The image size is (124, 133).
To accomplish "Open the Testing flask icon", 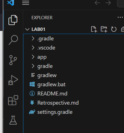I will [13, 120].
